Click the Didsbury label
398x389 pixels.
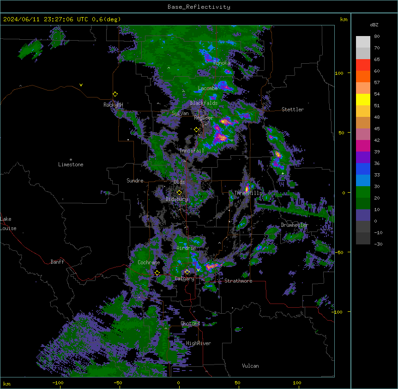177,199
